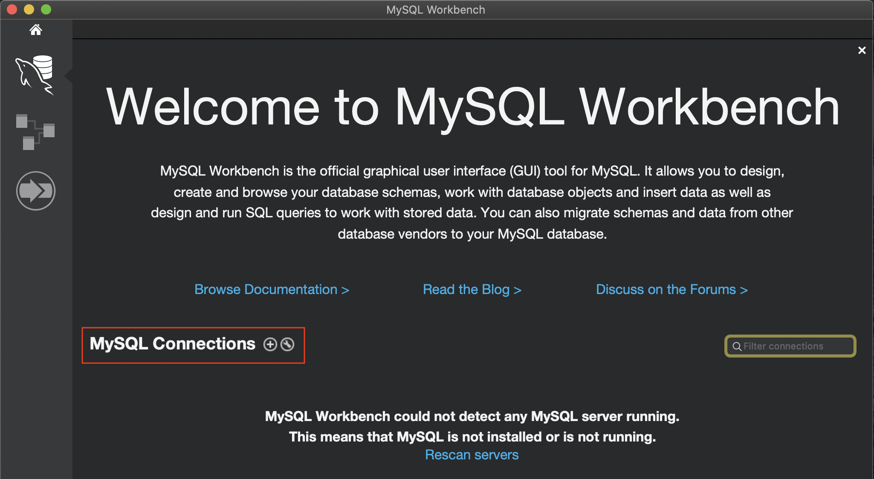This screenshot has width=874, height=479.
Task: Open Read the Blog link
Action: pos(472,289)
